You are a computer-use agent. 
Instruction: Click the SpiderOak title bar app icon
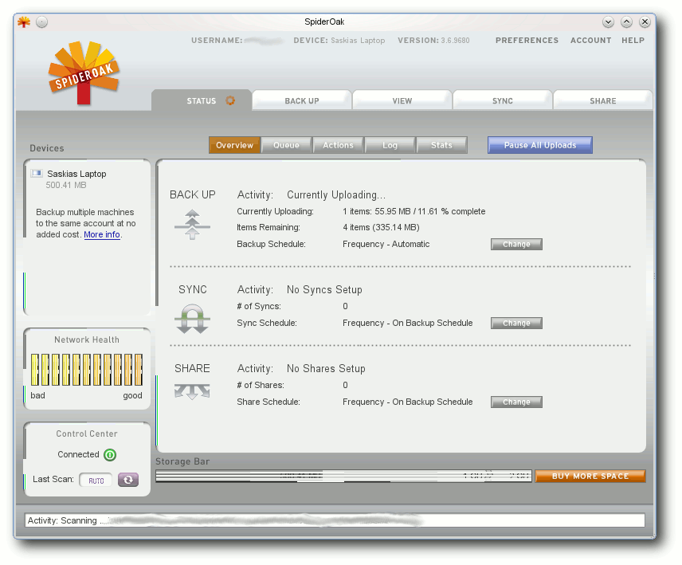pyautogui.click(x=24, y=22)
